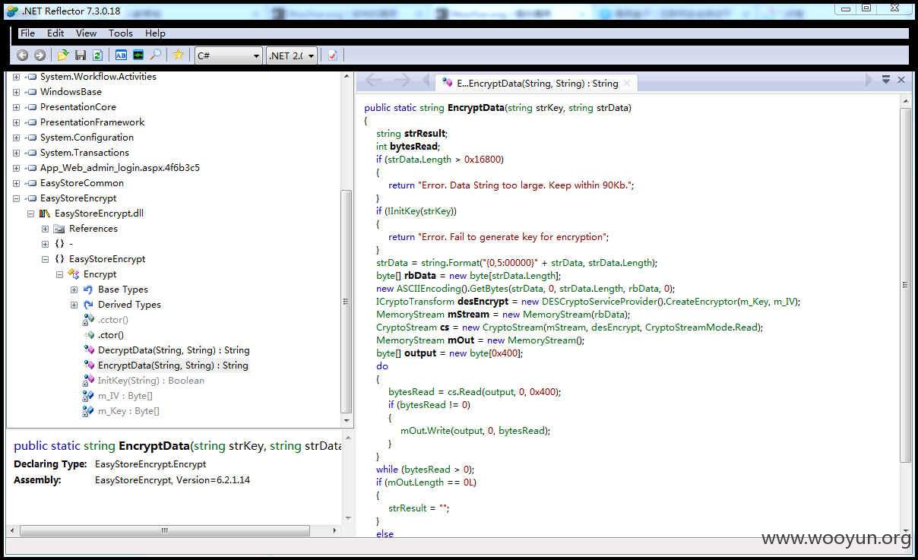Expand the WindowsBase assembly node
Viewport: 918px width, 560px height.
coord(16,92)
